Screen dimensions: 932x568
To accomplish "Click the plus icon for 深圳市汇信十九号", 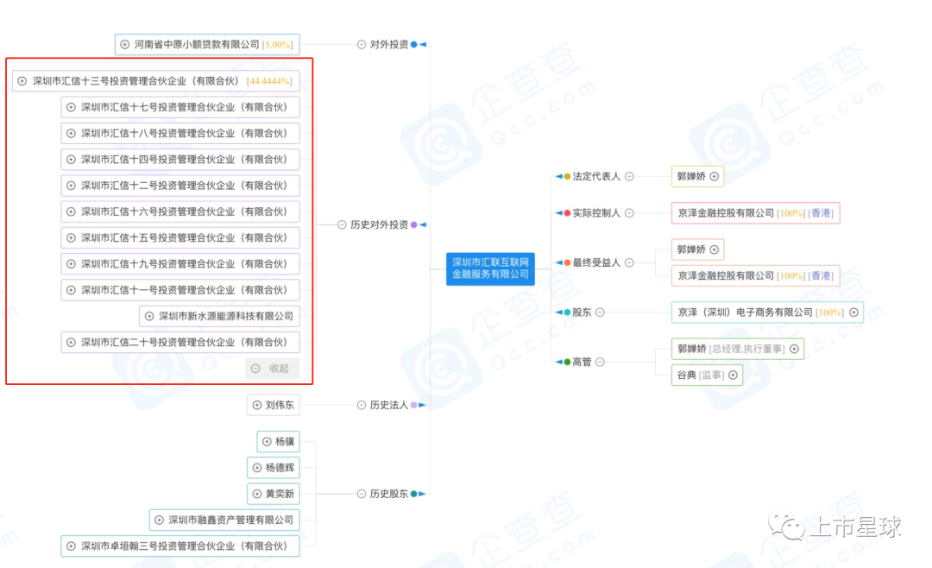I will (71, 264).
